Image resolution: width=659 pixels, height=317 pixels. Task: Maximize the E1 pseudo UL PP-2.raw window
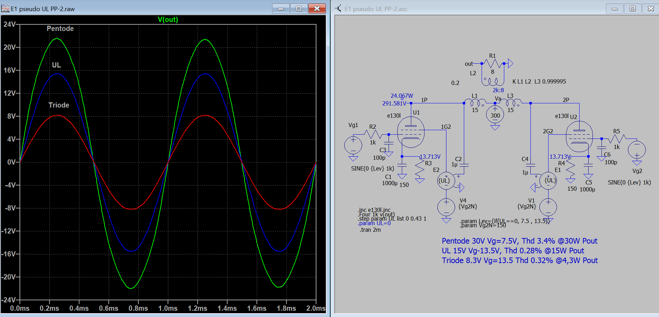click(299, 9)
